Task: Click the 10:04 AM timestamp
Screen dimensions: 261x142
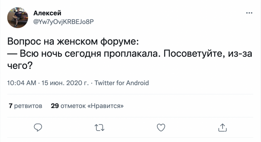Action: [21, 83]
